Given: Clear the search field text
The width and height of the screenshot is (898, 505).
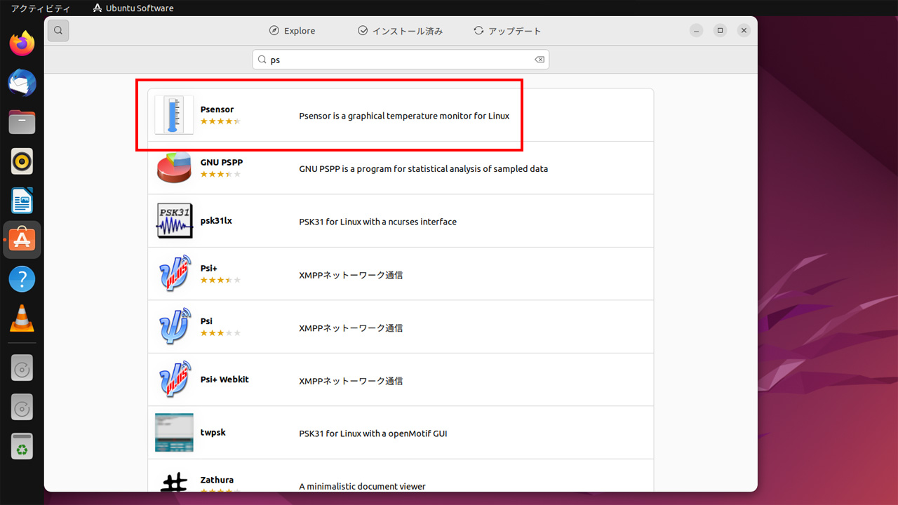Looking at the screenshot, I should tap(540, 60).
